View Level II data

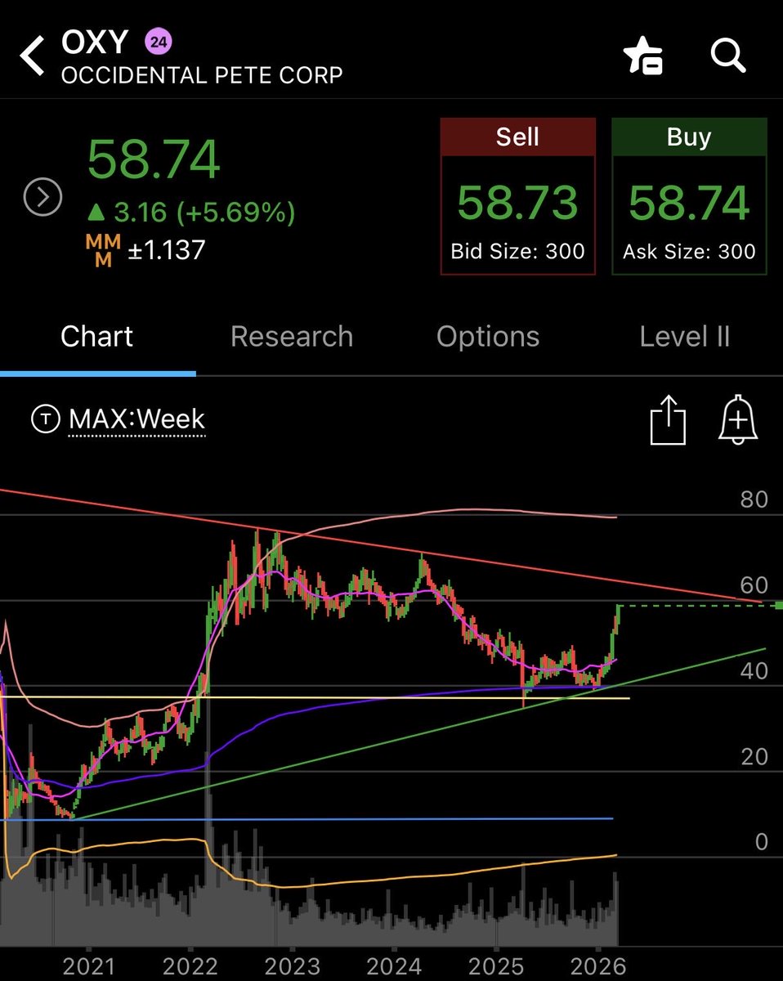click(685, 336)
